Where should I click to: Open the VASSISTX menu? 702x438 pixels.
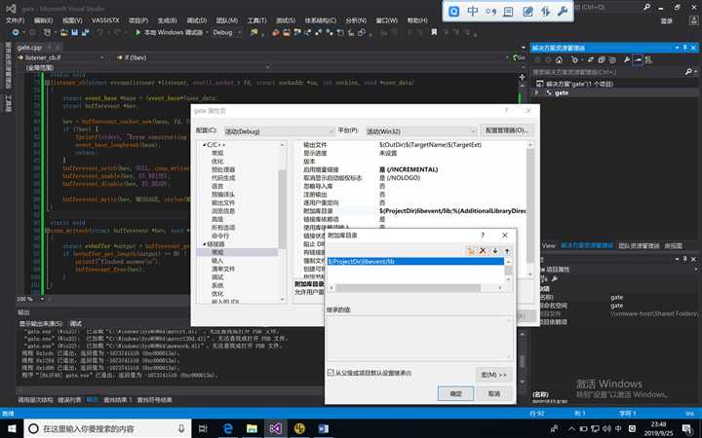click(105, 20)
